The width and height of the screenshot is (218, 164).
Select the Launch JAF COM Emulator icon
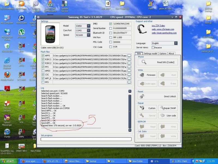coord(50,6)
